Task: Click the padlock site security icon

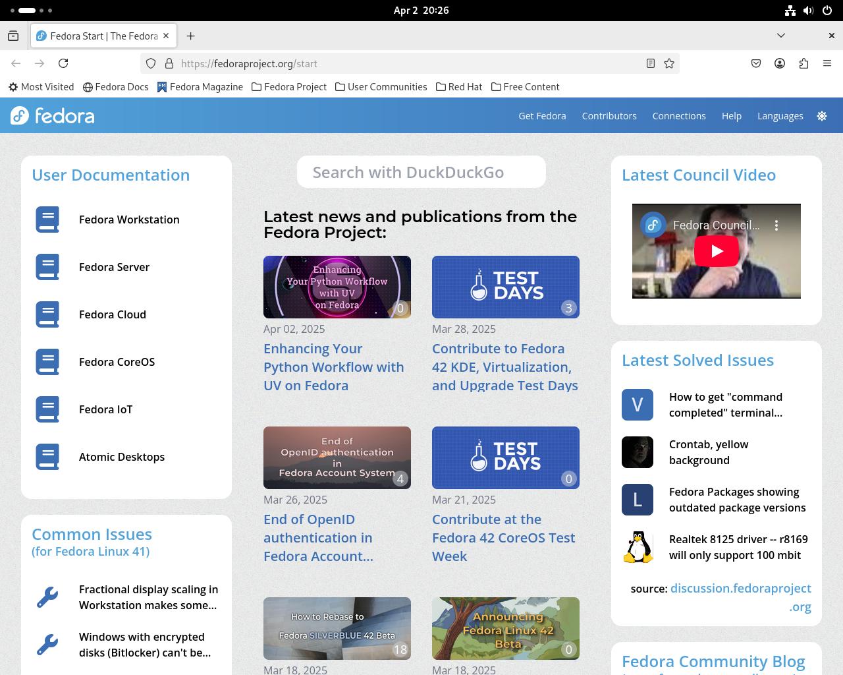Action: [169, 63]
